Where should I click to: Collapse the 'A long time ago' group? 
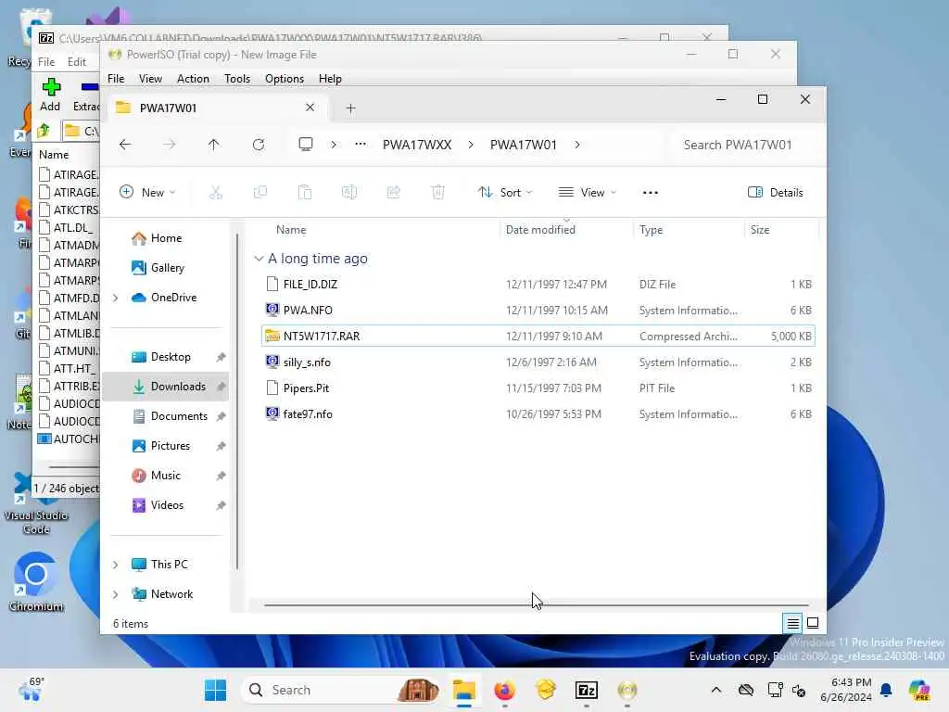tap(259, 259)
